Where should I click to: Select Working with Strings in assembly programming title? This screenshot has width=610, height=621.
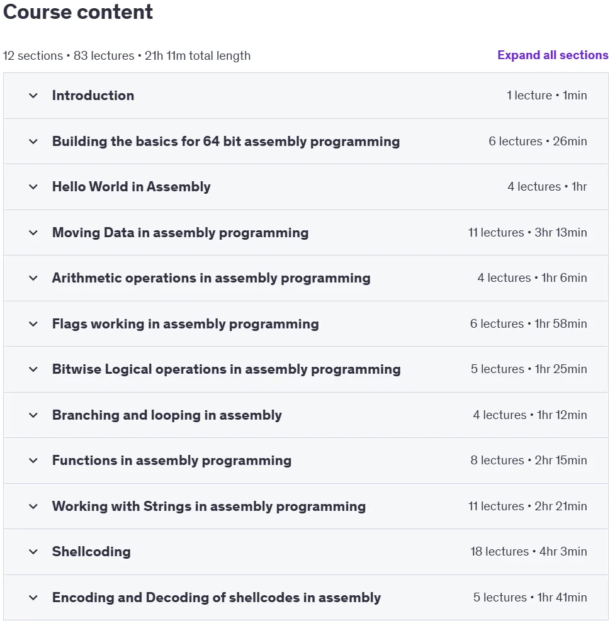pyautogui.click(x=209, y=506)
